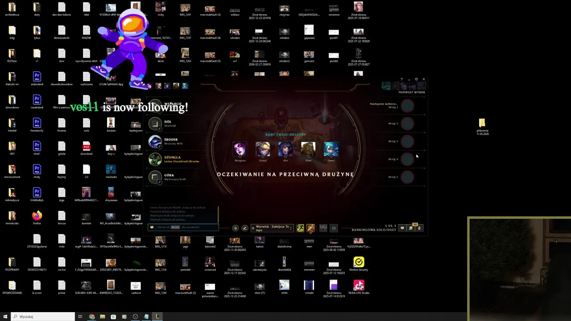Open TikTok LIVE Studio desktop icon
The height and width of the screenshot is (321, 571).
click(x=359, y=287)
